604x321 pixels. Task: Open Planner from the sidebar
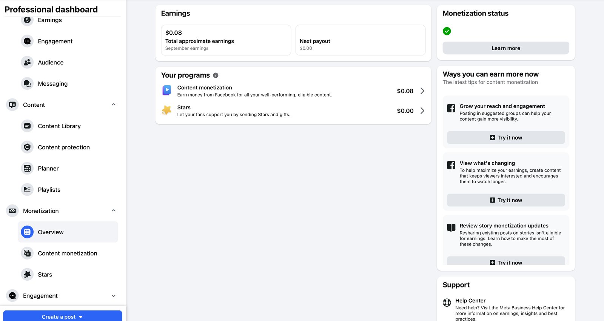(x=68, y=169)
